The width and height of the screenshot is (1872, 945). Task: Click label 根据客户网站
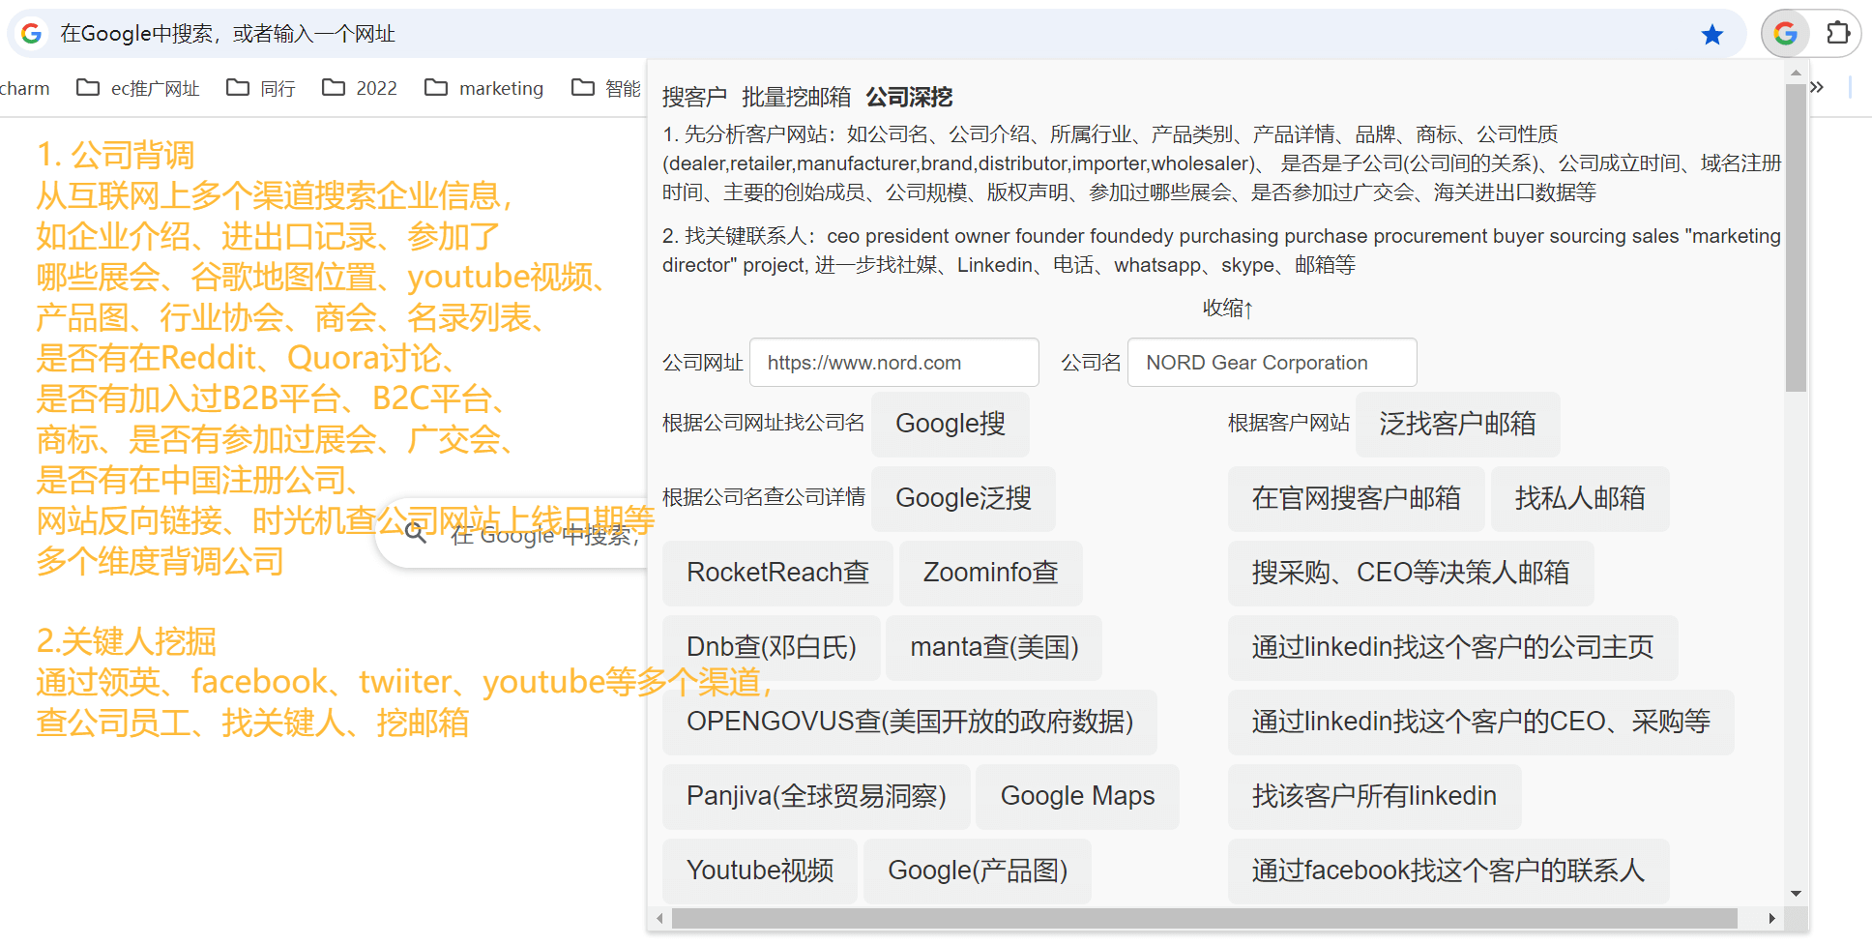[1288, 423]
